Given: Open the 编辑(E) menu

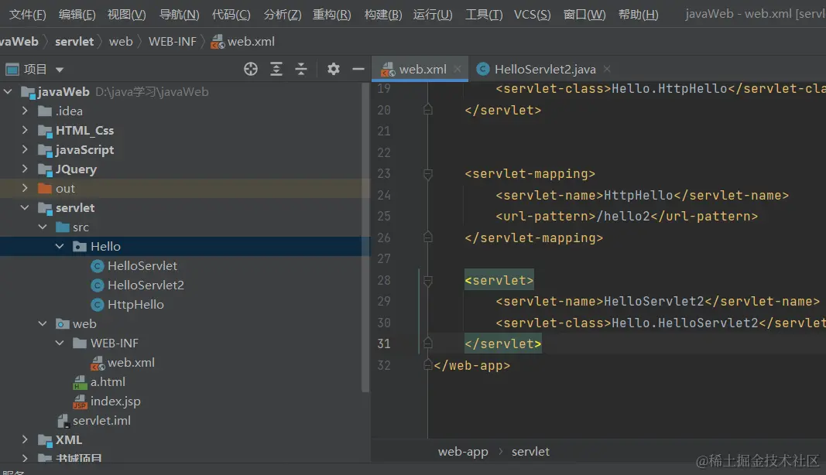Looking at the screenshot, I should coord(77,14).
